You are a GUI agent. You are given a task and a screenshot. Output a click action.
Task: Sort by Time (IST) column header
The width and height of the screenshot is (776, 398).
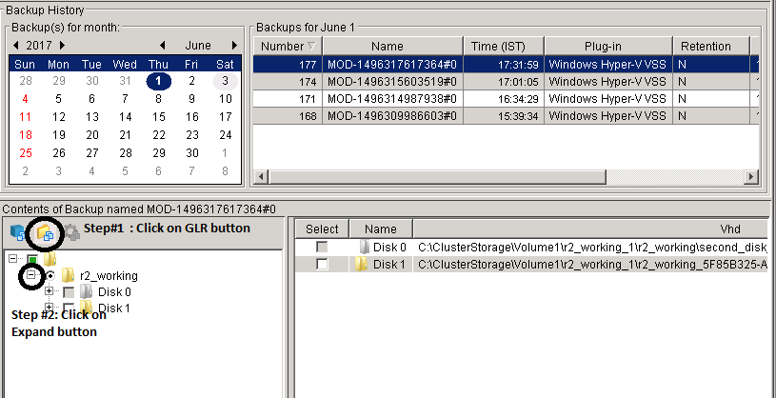pos(504,46)
